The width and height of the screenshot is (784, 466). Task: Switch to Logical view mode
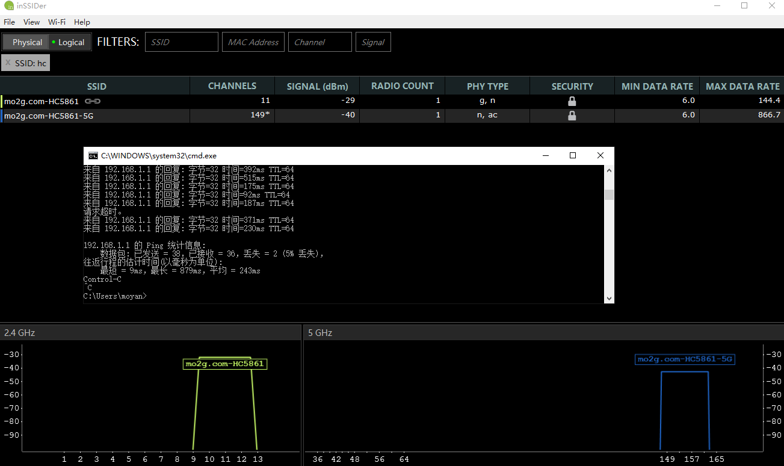69,42
